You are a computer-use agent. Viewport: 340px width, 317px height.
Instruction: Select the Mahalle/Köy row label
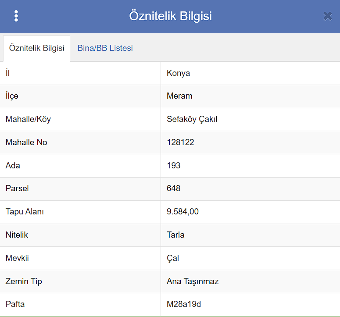[x=28, y=119]
